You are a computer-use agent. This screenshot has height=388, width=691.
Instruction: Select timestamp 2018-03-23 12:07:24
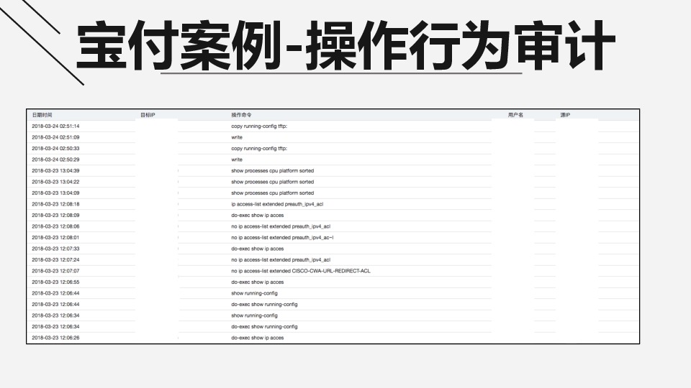pyautogui.click(x=55, y=260)
